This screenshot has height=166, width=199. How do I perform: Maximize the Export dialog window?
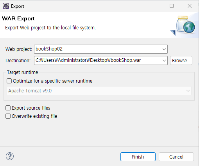click(172, 6)
